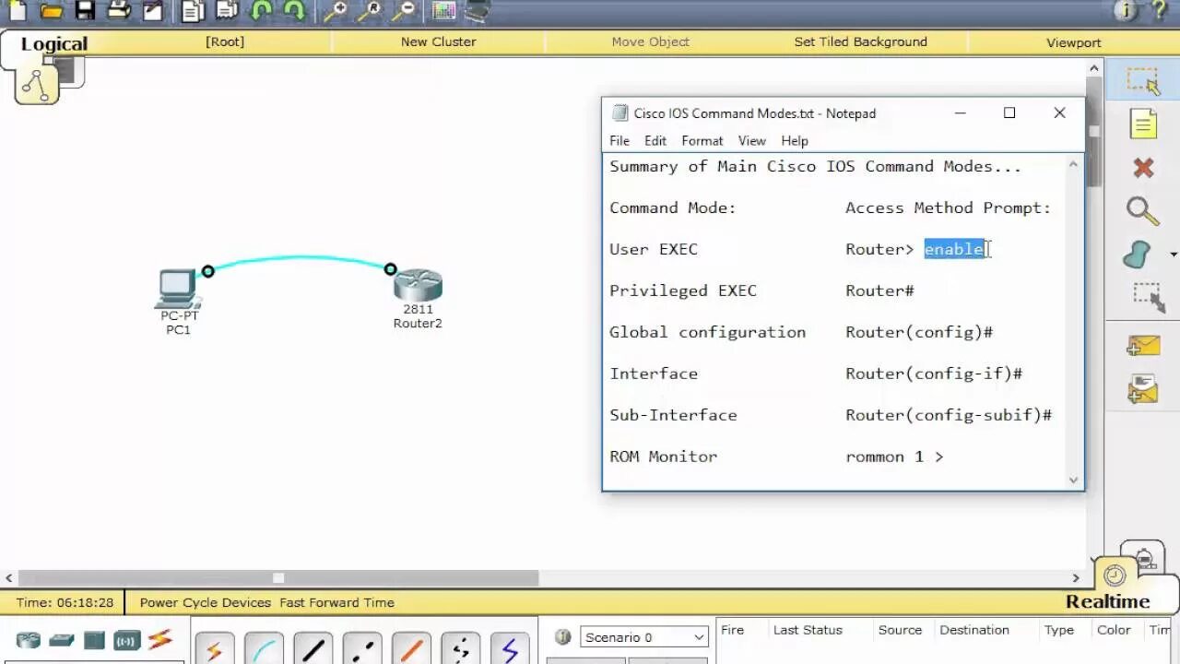
Task: Click the New Cluster button
Action: coord(439,42)
